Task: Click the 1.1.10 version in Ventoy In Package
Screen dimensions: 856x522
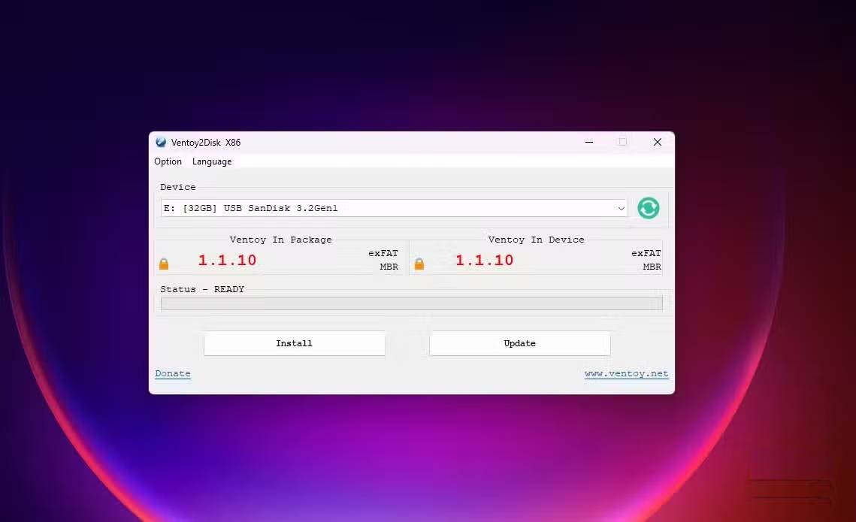Action: click(227, 260)
